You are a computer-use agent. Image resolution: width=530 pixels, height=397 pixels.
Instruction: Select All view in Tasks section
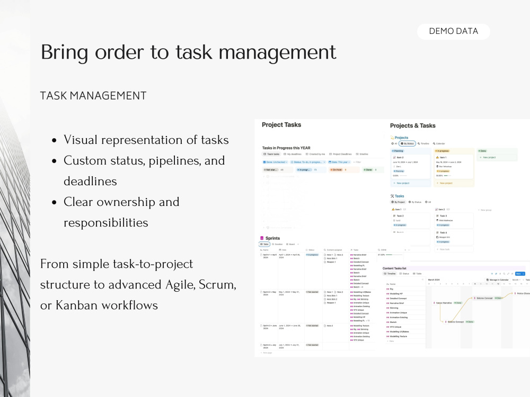(x=428, y=202)
